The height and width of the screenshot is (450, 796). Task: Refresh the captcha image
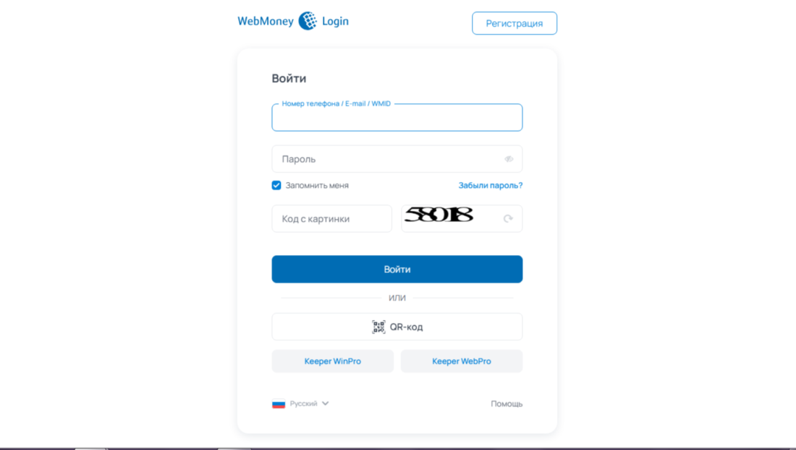click(508, 218)
